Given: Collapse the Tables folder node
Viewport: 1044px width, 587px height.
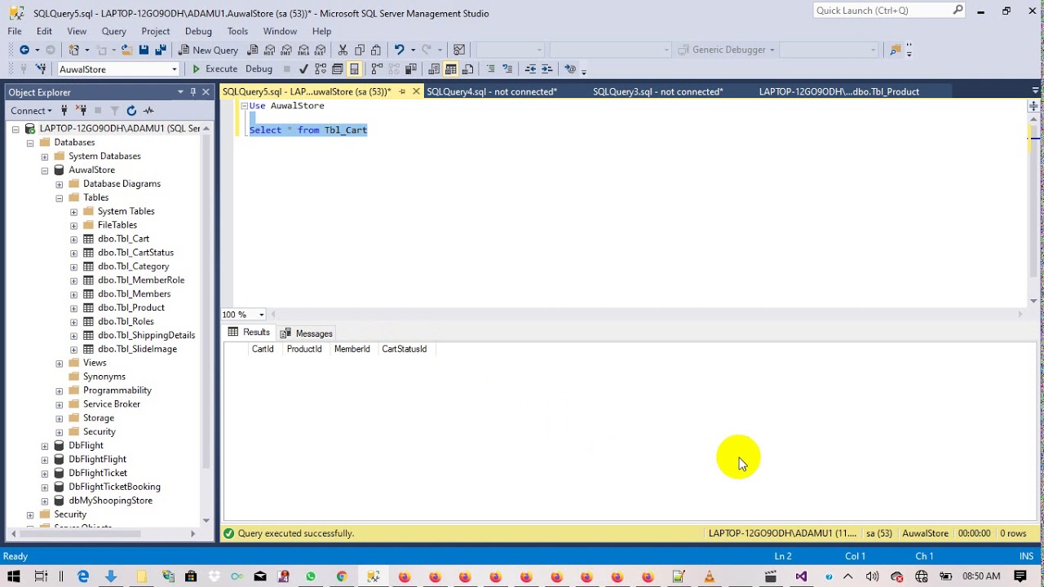Looking at the screenshot, I should pyautogui.click(x=60, y=198).
